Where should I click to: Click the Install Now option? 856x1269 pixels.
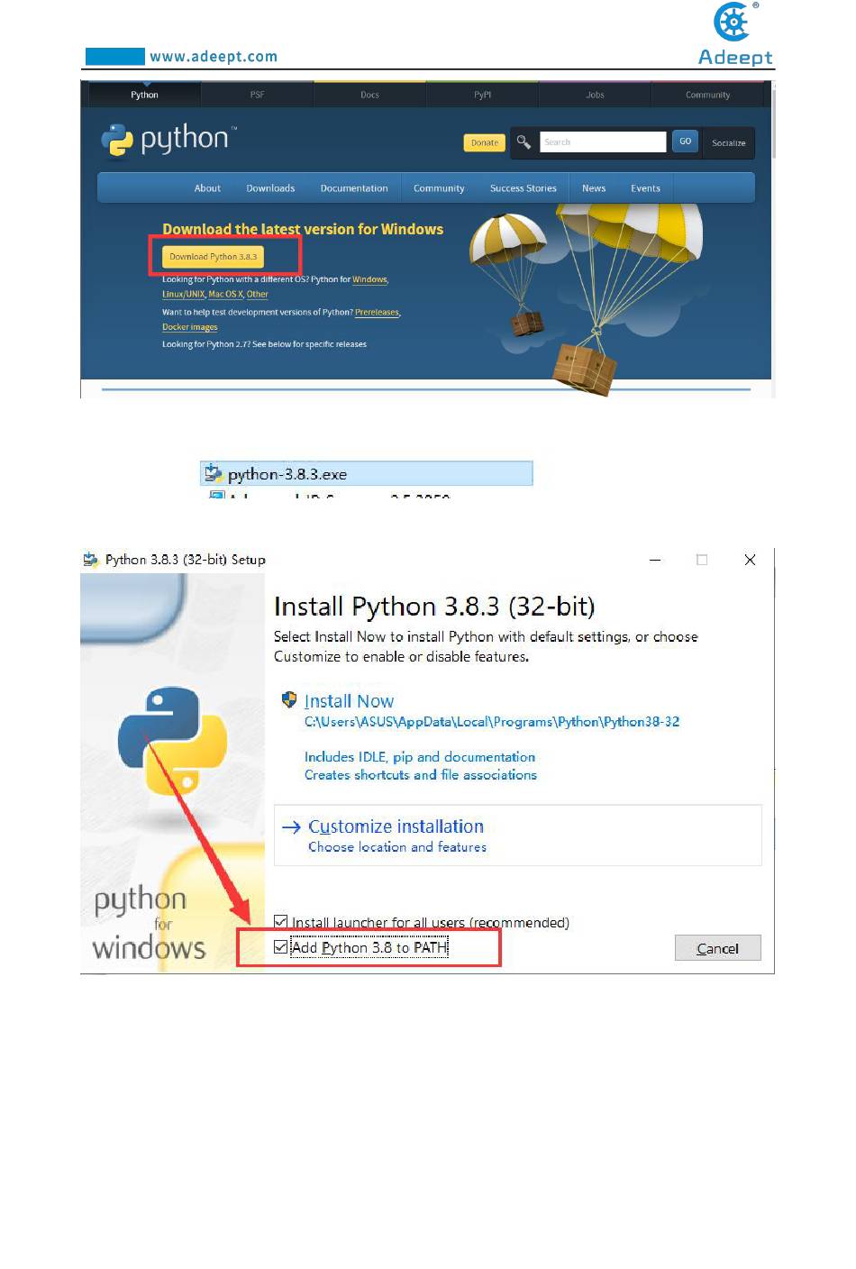click(349, 701)
